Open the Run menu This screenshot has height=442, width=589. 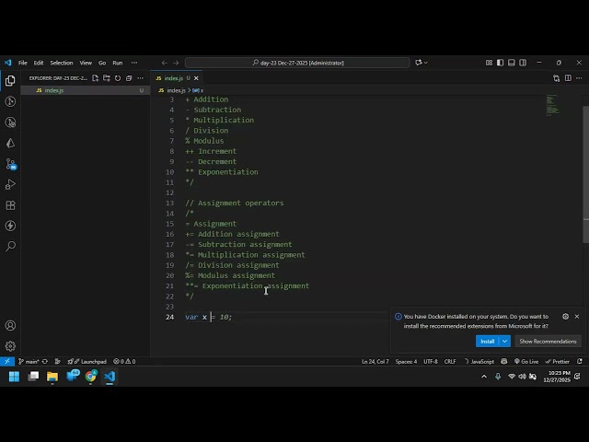(x=118, y=63)
